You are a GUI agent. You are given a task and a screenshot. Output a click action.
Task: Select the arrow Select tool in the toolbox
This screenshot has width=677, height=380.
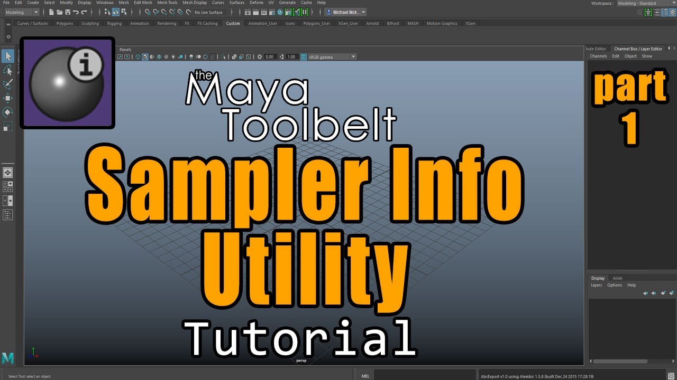8,56
